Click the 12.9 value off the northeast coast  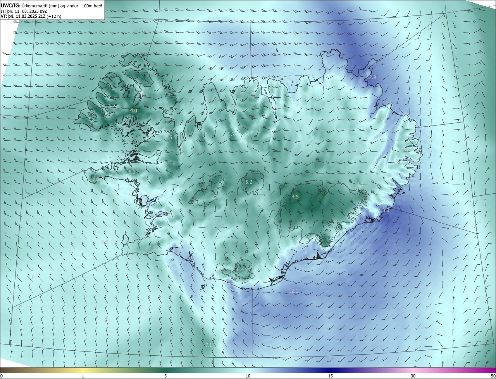pyautogui.click(x=371, y=78)
